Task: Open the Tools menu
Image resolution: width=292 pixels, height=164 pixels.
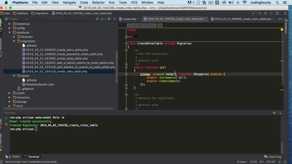Action: click(x=123, y=2)
